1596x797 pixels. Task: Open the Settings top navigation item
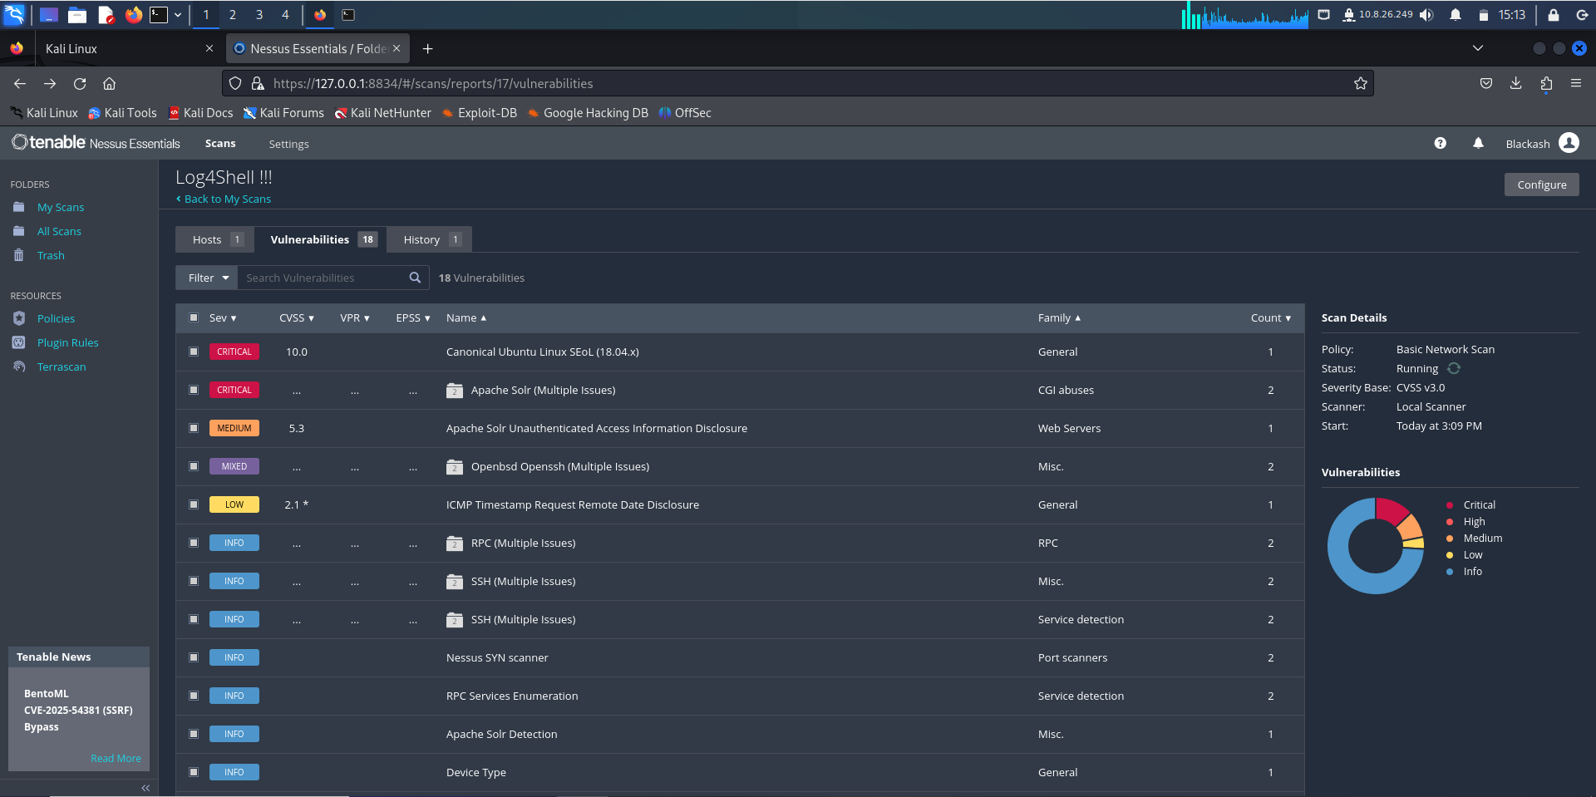click(x=288, y=144)
